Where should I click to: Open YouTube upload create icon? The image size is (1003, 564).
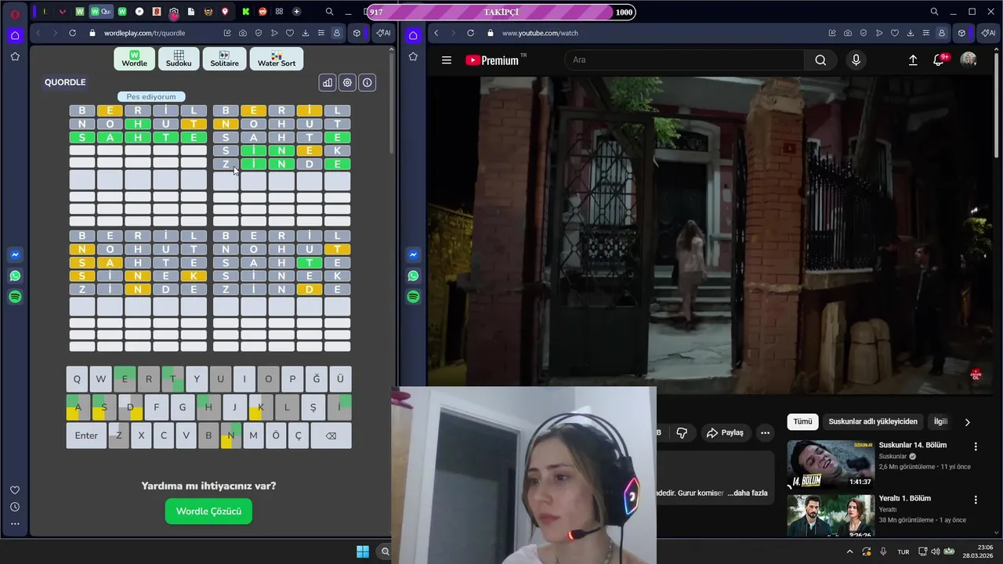coord(913,60)
